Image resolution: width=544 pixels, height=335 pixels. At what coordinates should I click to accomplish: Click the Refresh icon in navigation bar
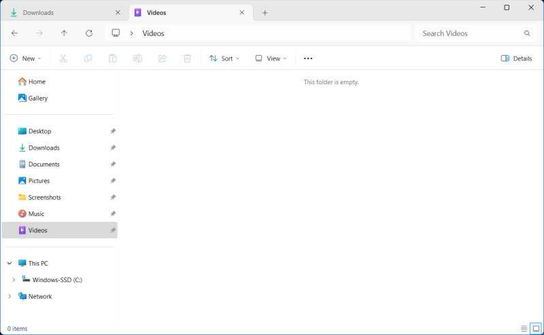[88, 33]
